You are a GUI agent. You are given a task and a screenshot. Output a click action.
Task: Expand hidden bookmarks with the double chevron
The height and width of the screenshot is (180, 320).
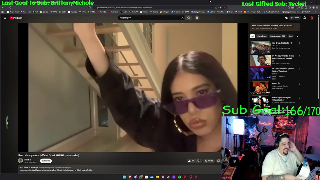[x=315, y=12]
